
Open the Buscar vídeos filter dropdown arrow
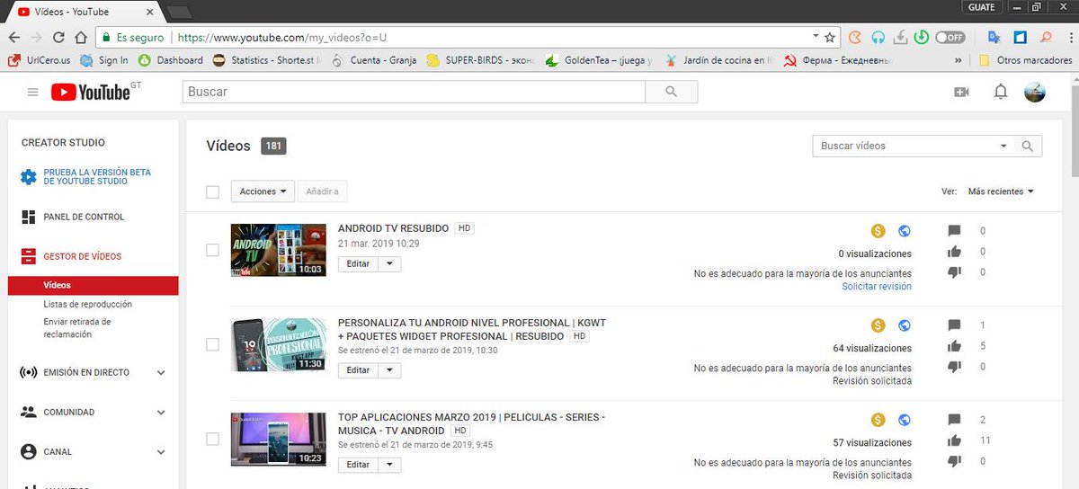point(1003,146)
